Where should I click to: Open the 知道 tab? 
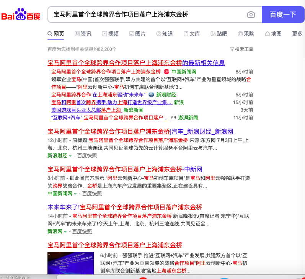pos(165,34)
